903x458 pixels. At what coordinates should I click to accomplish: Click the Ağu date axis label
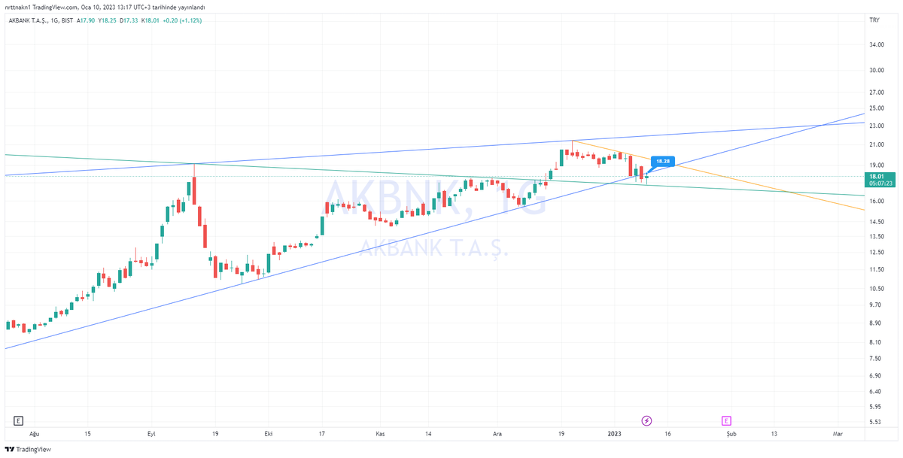34,434
